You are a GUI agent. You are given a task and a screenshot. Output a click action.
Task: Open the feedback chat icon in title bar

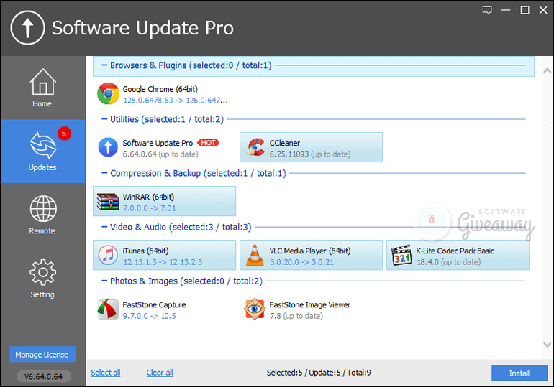tap(487, 10)
